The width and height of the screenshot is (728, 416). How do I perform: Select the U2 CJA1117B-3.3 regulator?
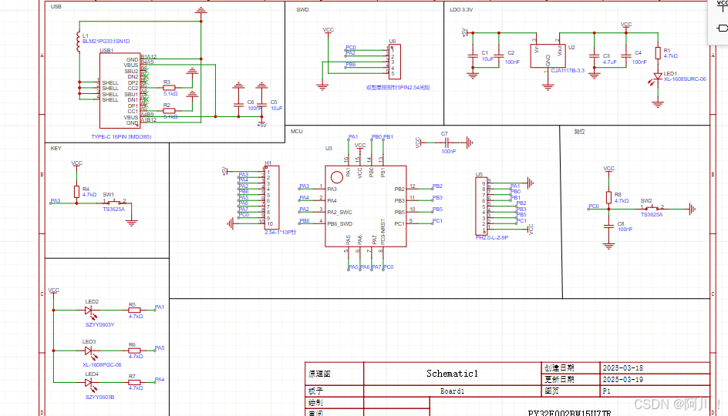pos(548,56)
